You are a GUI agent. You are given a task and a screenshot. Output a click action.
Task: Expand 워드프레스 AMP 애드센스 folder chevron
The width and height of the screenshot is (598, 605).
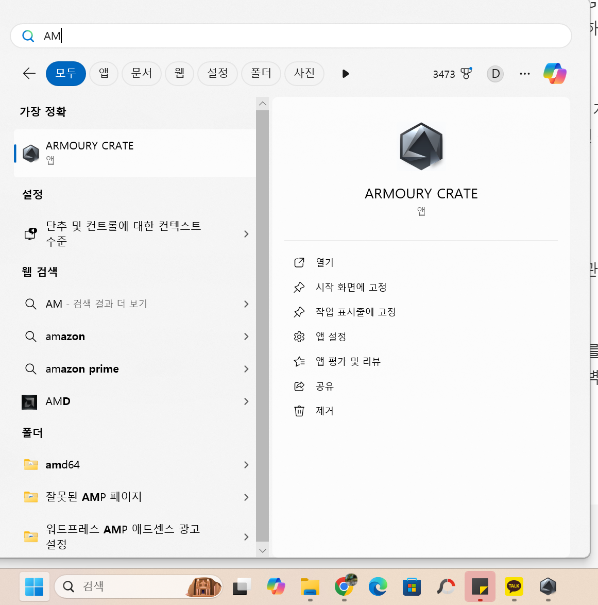[246, 536]
